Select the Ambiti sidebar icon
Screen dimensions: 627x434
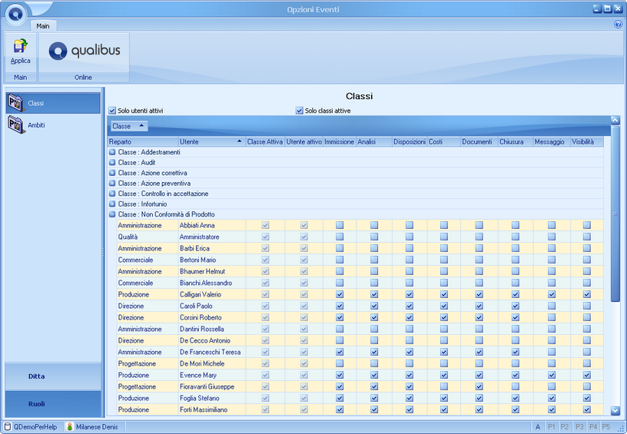click(15, 124)
